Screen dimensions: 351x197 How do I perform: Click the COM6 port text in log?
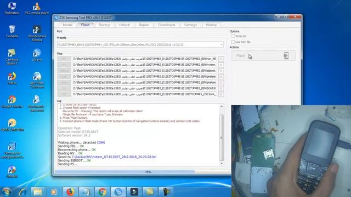(101, 142)
